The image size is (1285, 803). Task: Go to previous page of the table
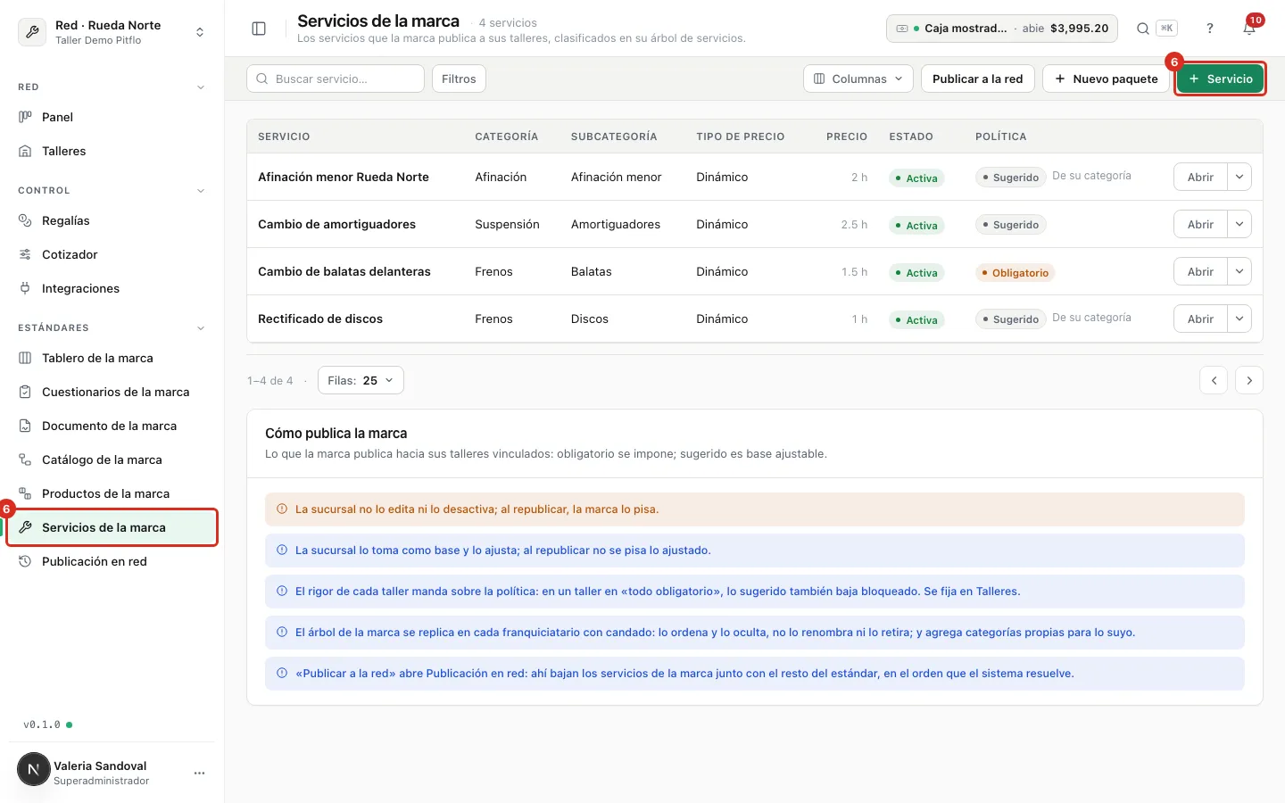[x=1214, y=380]
